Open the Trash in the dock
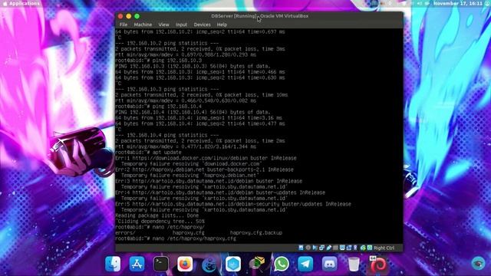The width and height of the screenshot is (491, 276). 354,264
